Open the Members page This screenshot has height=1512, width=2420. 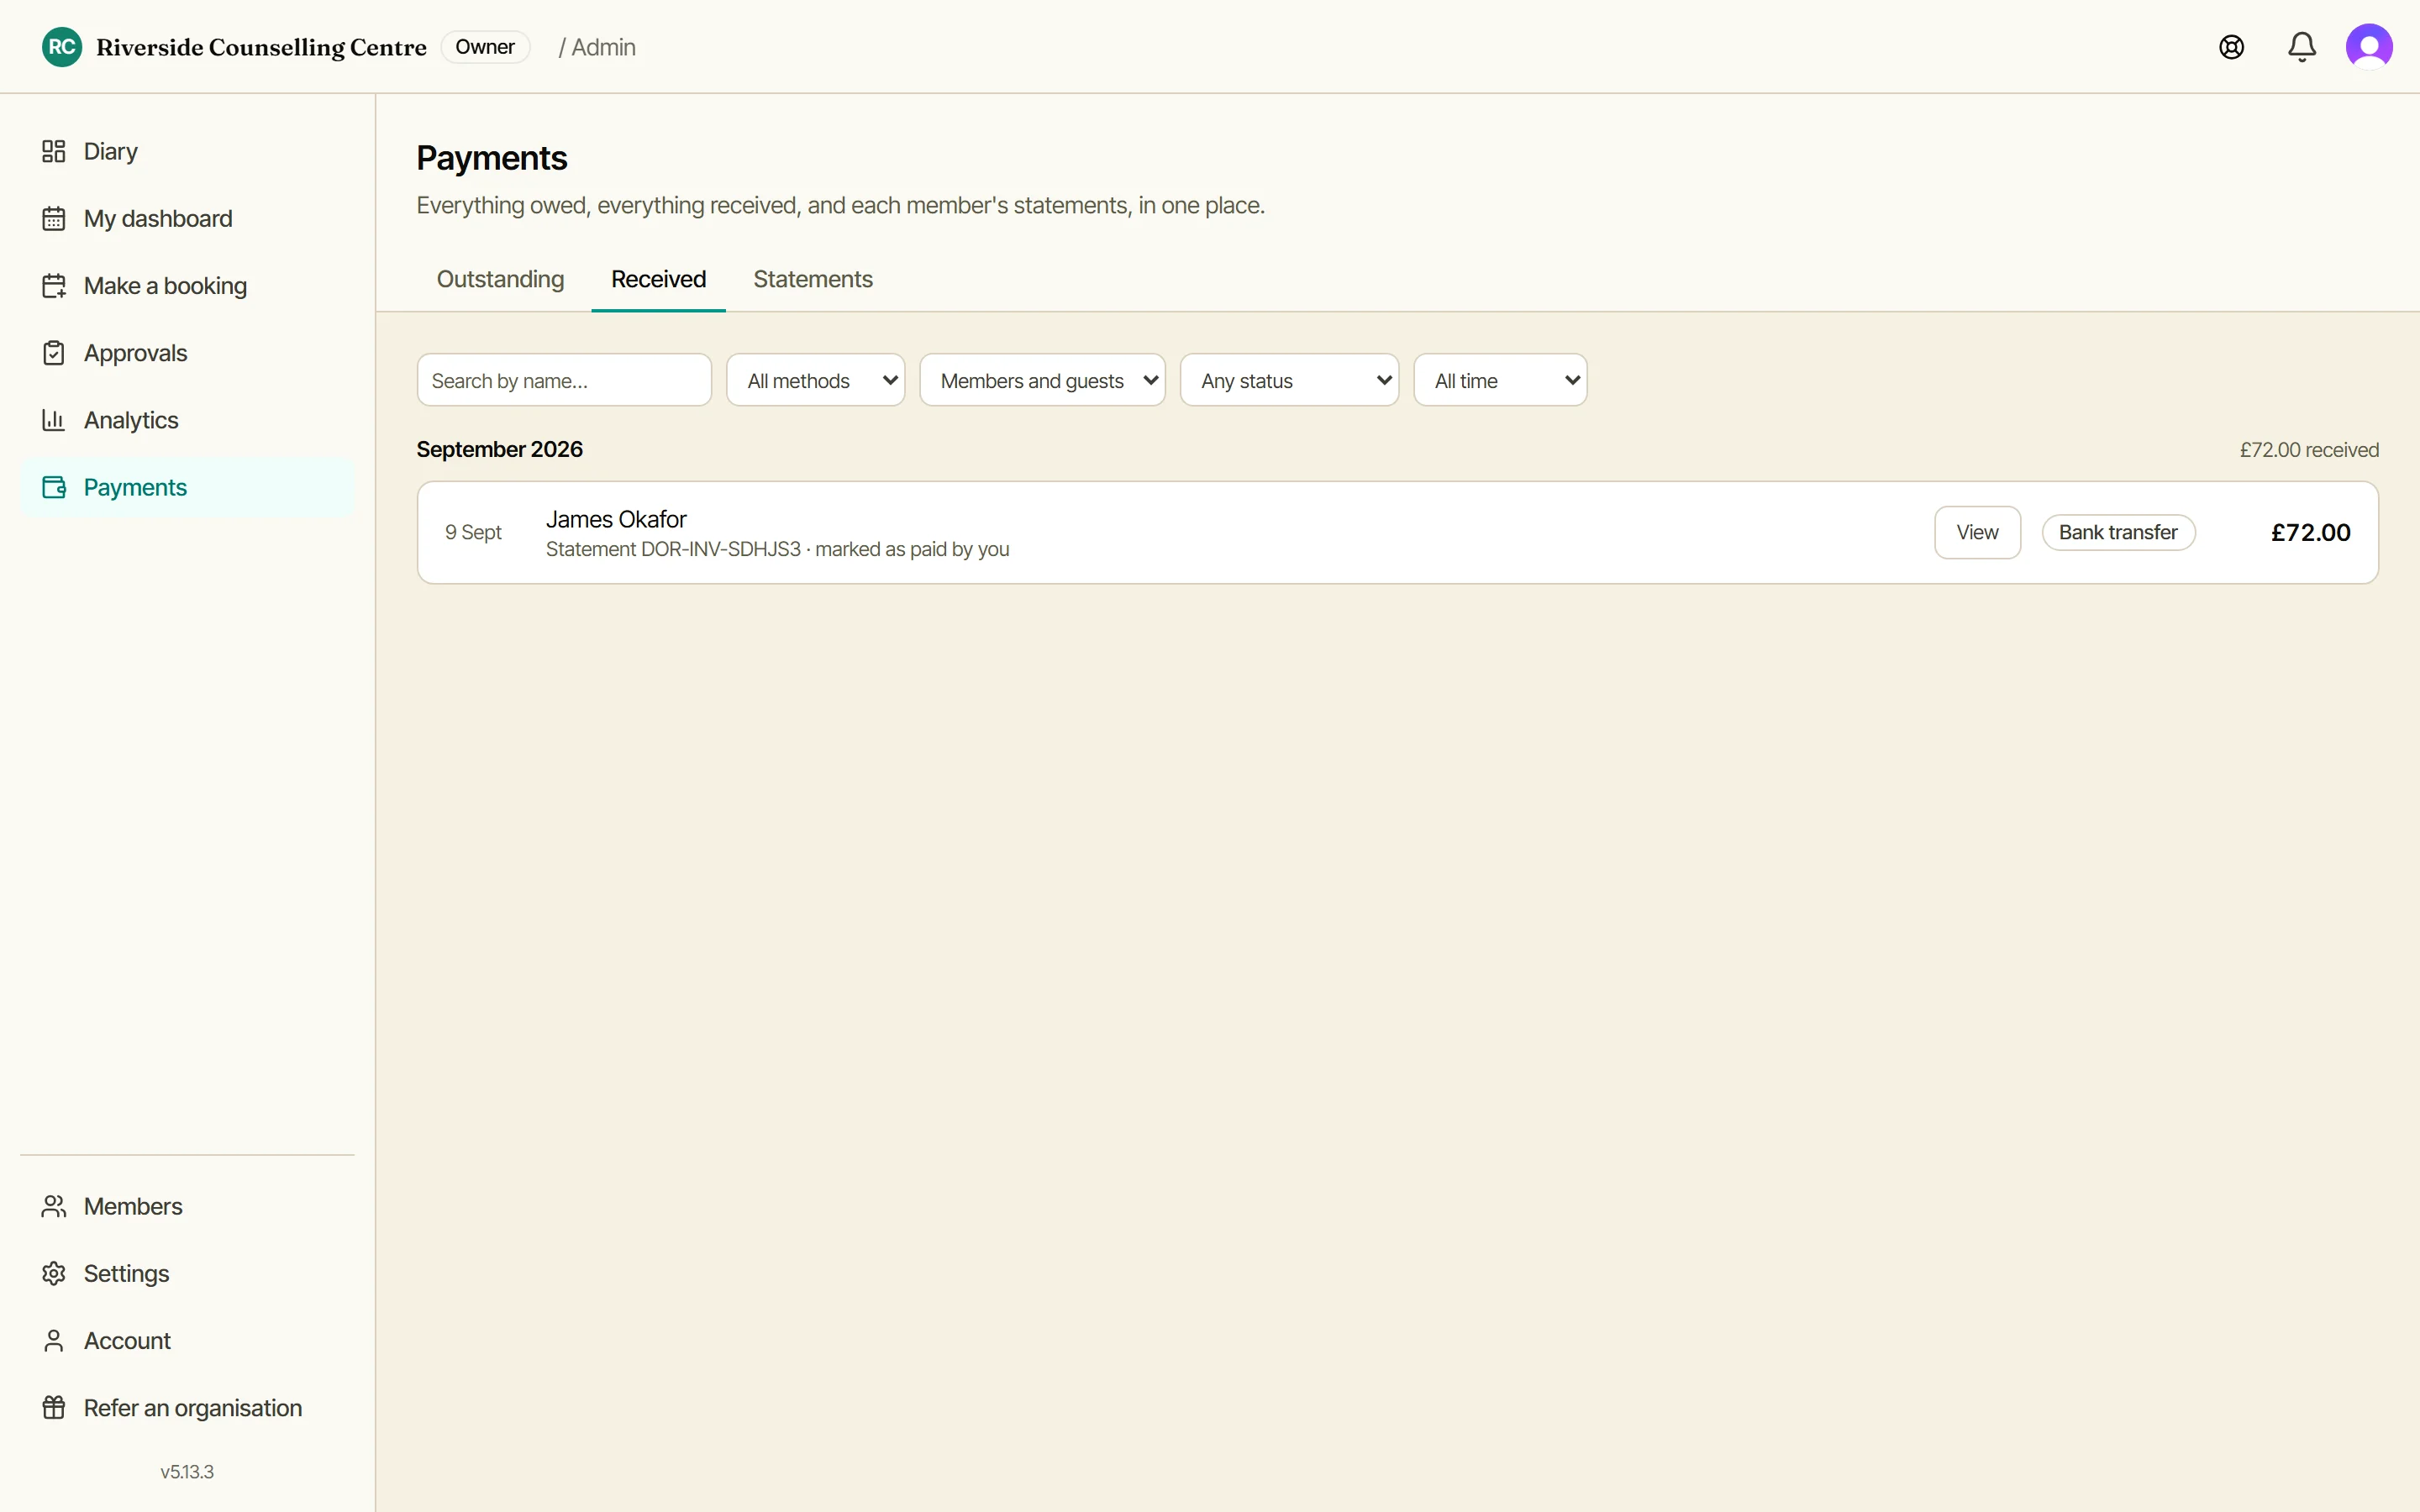pyautogui.click(x=187, y=1206)
